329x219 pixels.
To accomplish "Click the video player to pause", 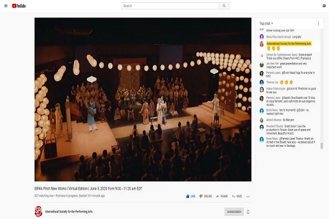I will (x=143, y=99).
